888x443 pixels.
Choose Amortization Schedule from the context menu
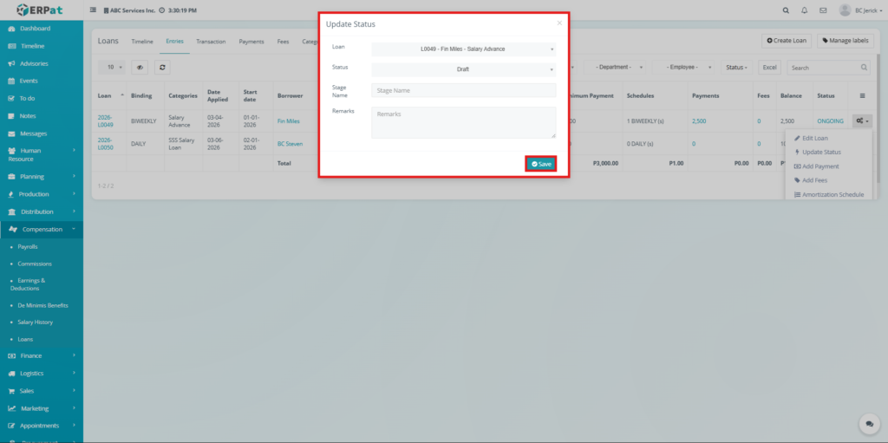(829, 194)
